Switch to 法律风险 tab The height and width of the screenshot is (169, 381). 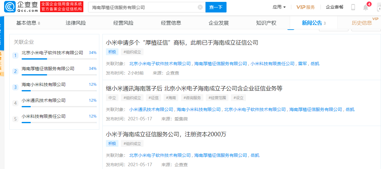click(76, 23)
